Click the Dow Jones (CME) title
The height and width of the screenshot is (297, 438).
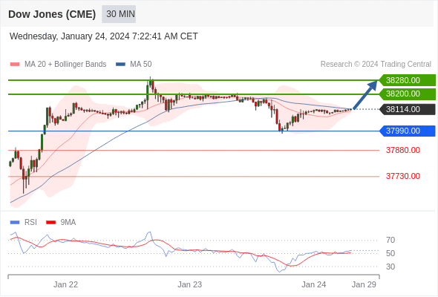point(52,14)
